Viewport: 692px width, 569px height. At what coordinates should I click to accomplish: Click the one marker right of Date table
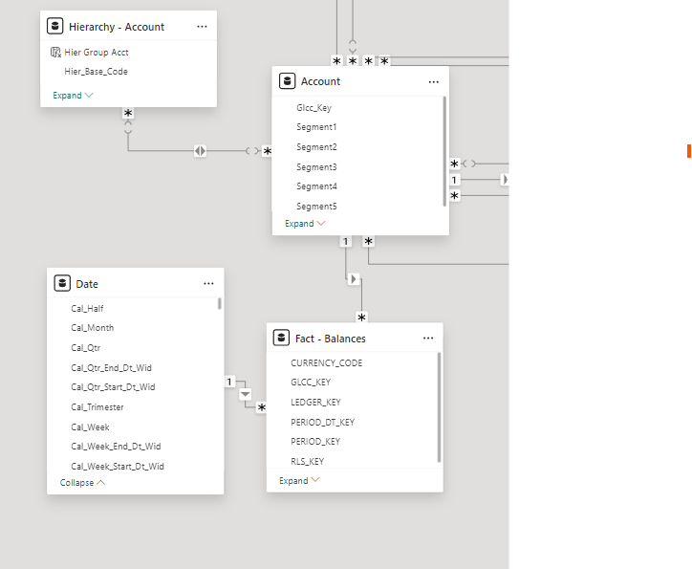click(x=229, y=382)
